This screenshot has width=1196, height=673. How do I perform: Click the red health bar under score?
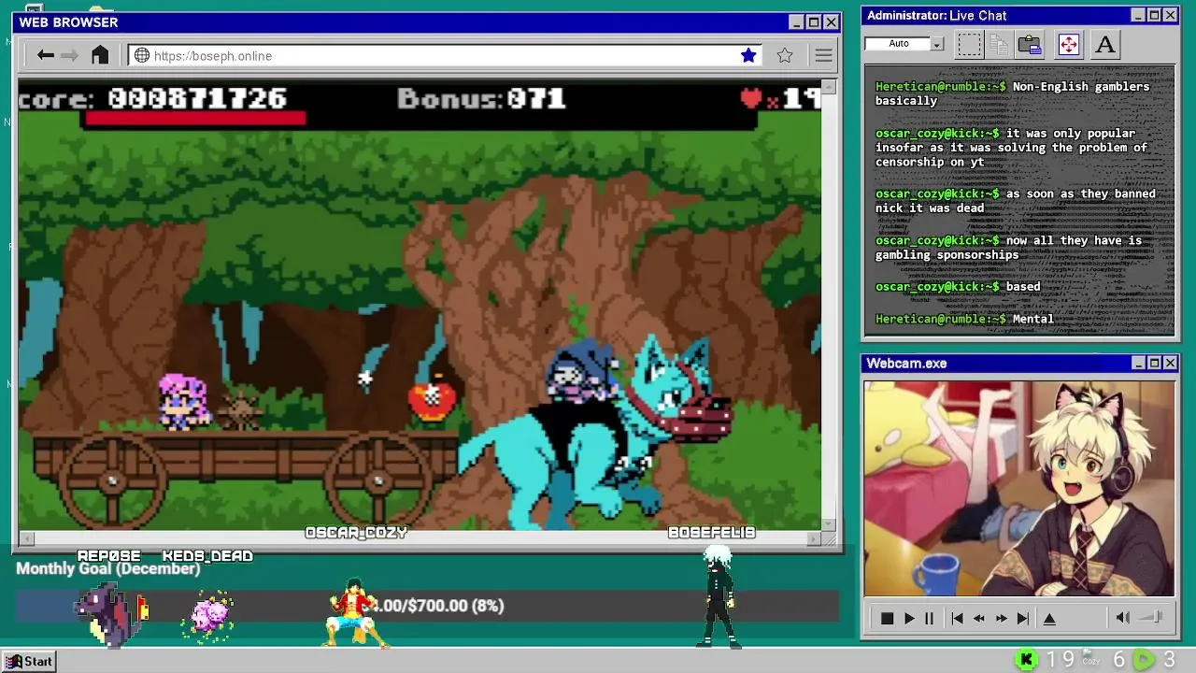195,118
